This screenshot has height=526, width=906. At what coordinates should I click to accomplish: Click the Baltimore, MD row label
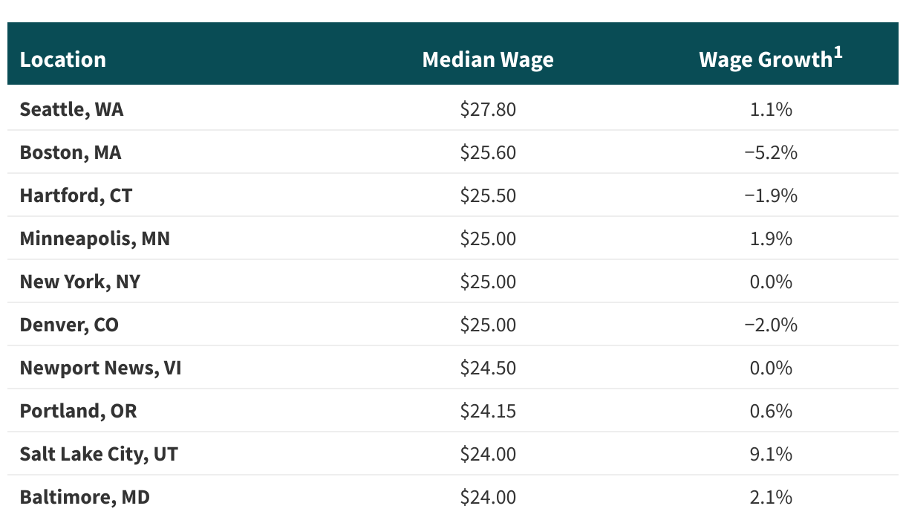pos(85,497)
